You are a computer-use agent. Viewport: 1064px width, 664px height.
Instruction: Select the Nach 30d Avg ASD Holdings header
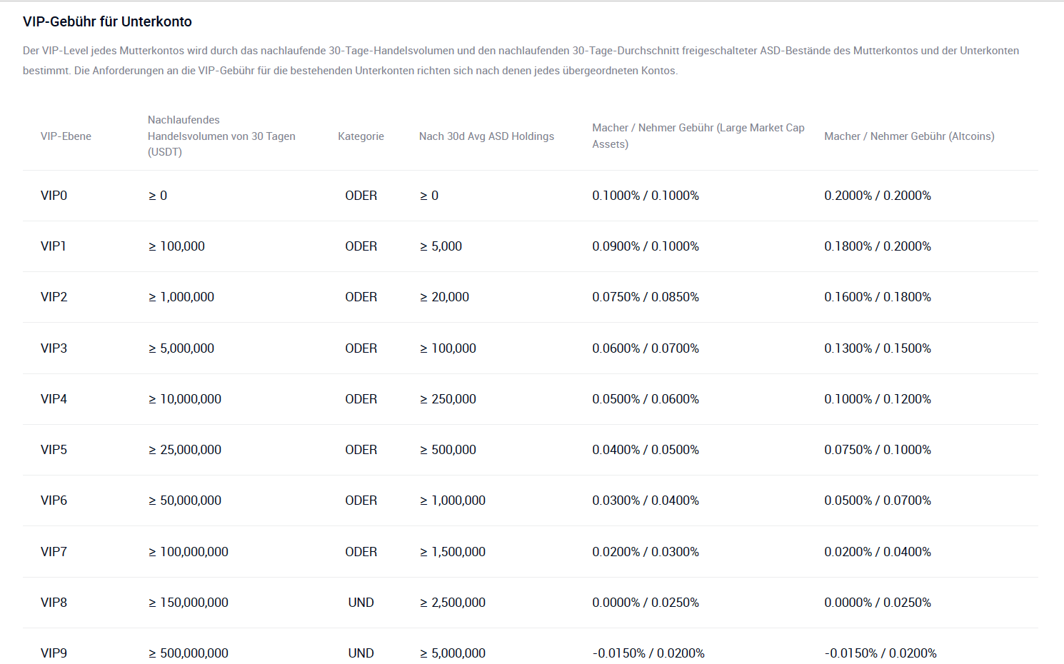486,136
